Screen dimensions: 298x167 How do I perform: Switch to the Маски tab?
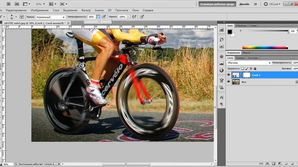click(x=247, y=52)
